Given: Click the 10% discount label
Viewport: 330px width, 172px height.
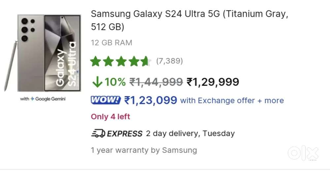Looking at the screenshot, I should click(115, 82).
